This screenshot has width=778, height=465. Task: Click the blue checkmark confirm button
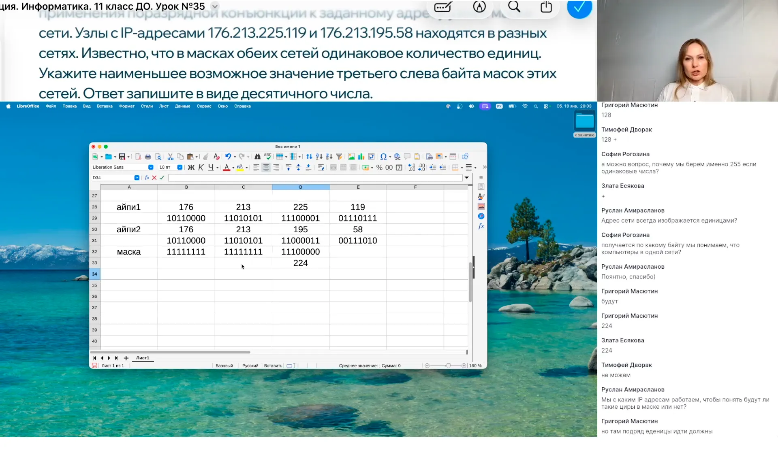tap(579, 7)
